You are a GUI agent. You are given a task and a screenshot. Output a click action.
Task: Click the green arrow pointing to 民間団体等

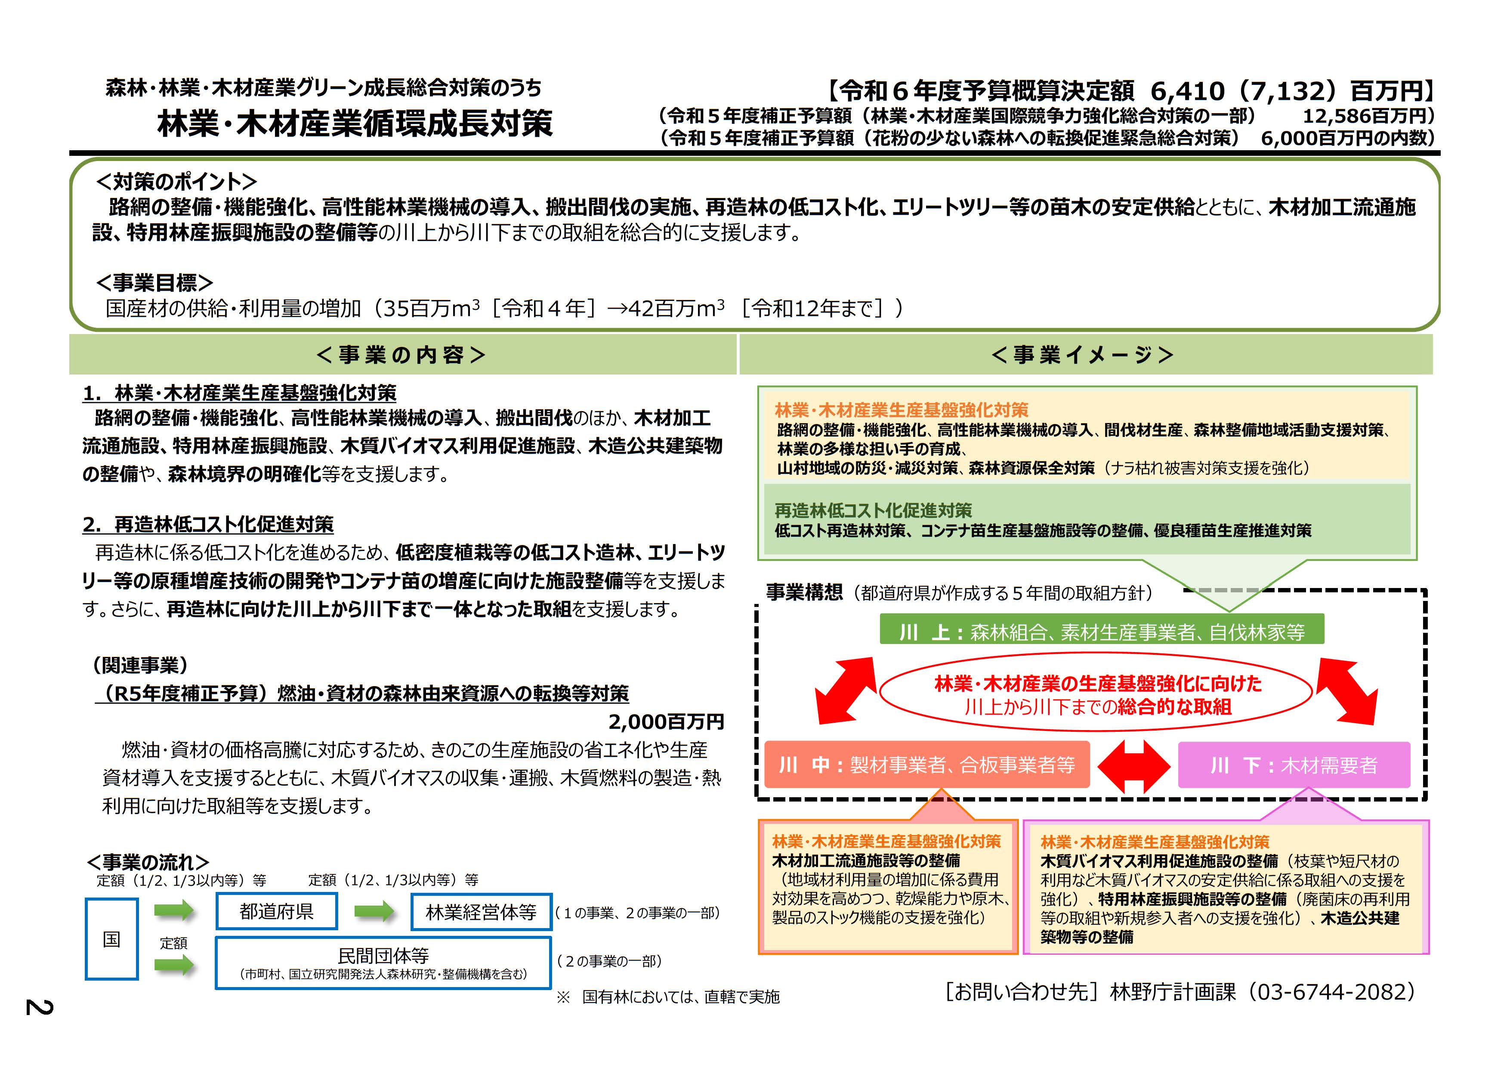pos(174,966)
